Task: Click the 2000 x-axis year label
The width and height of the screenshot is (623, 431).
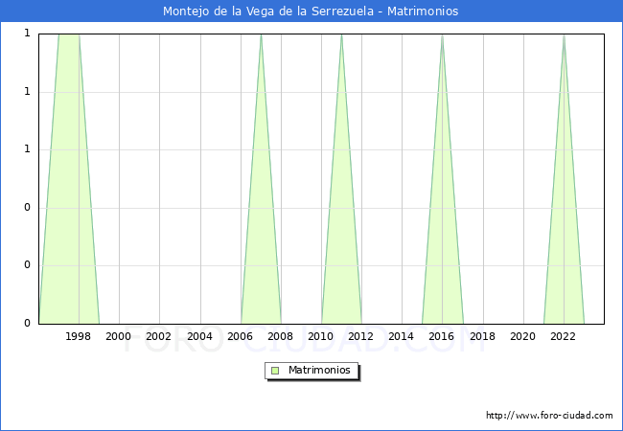Action: pyautogui.click(x=119, y=336)
